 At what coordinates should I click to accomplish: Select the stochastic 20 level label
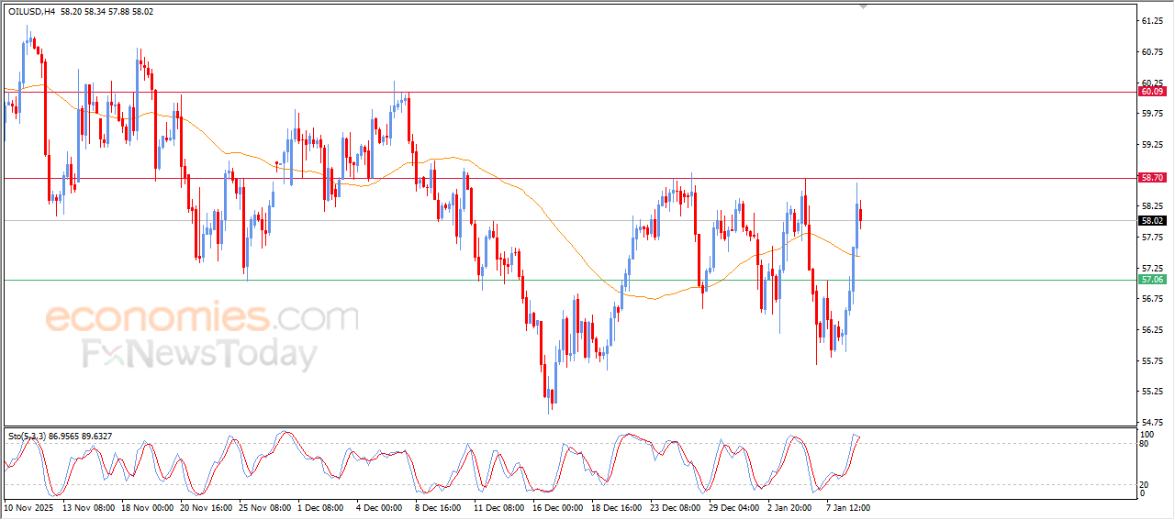pyautogui.click(x=1144, y=483)
